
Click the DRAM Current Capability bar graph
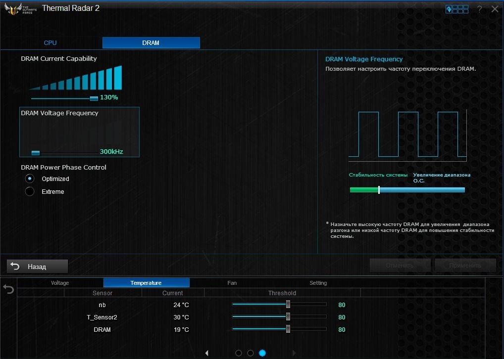76,78
